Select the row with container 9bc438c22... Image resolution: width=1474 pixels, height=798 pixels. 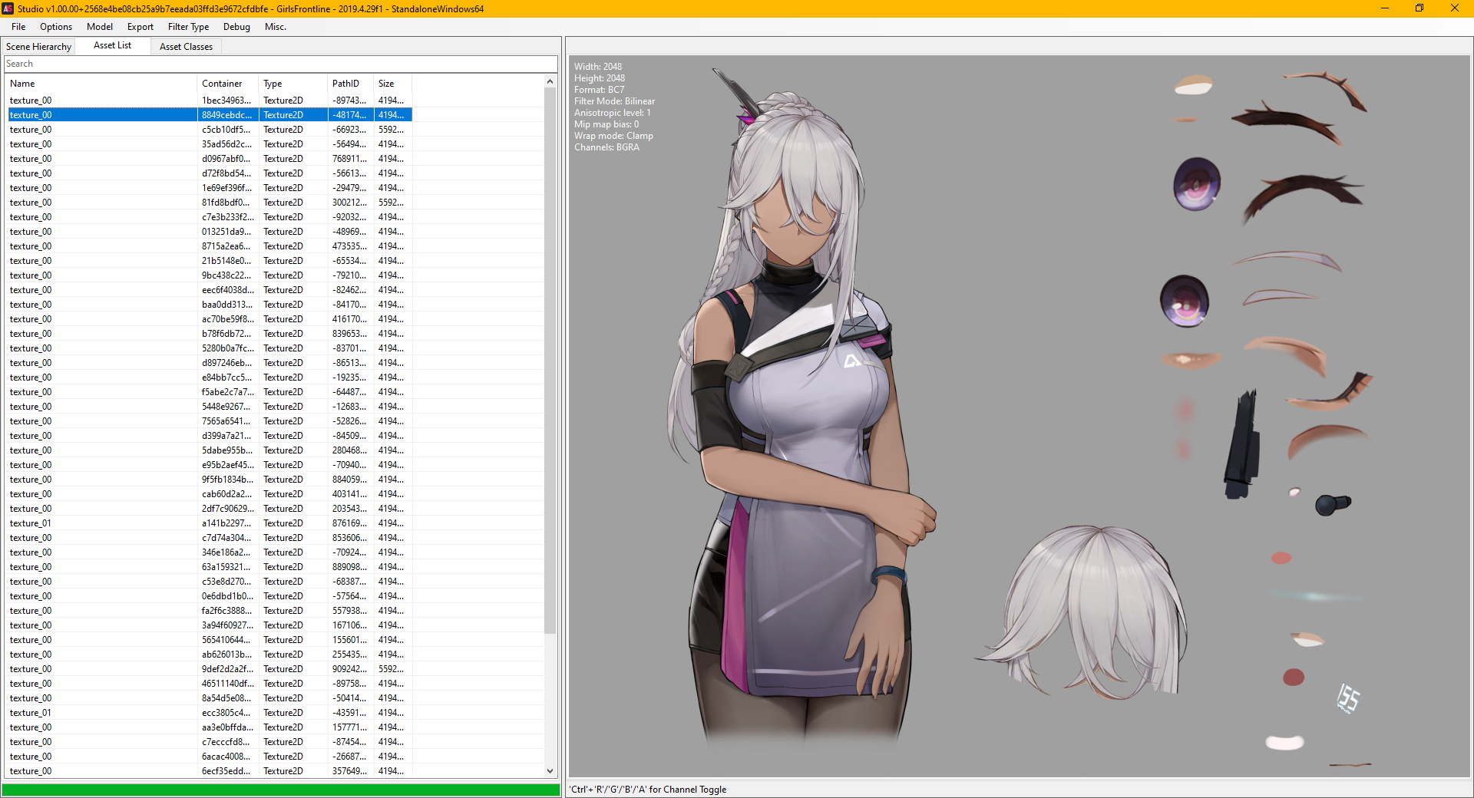210,275
